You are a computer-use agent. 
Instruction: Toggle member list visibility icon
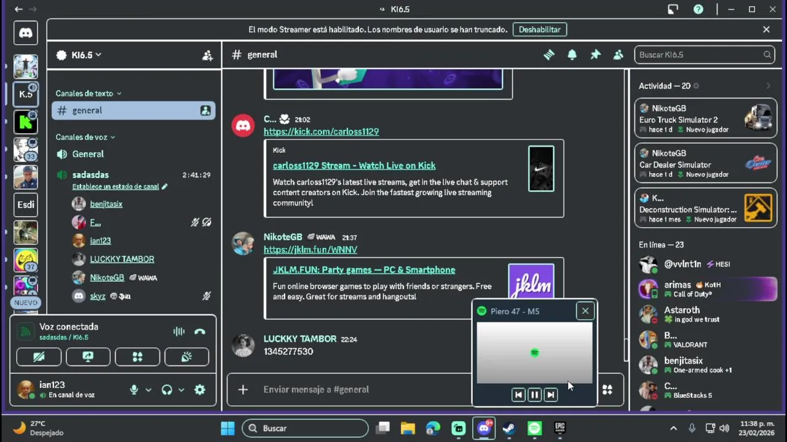[x=619, y=55]
